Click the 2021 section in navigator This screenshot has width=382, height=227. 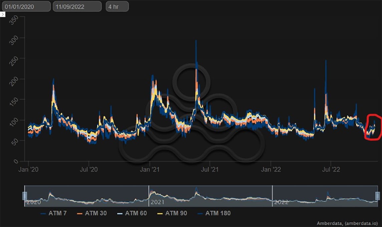click(211, 196)
